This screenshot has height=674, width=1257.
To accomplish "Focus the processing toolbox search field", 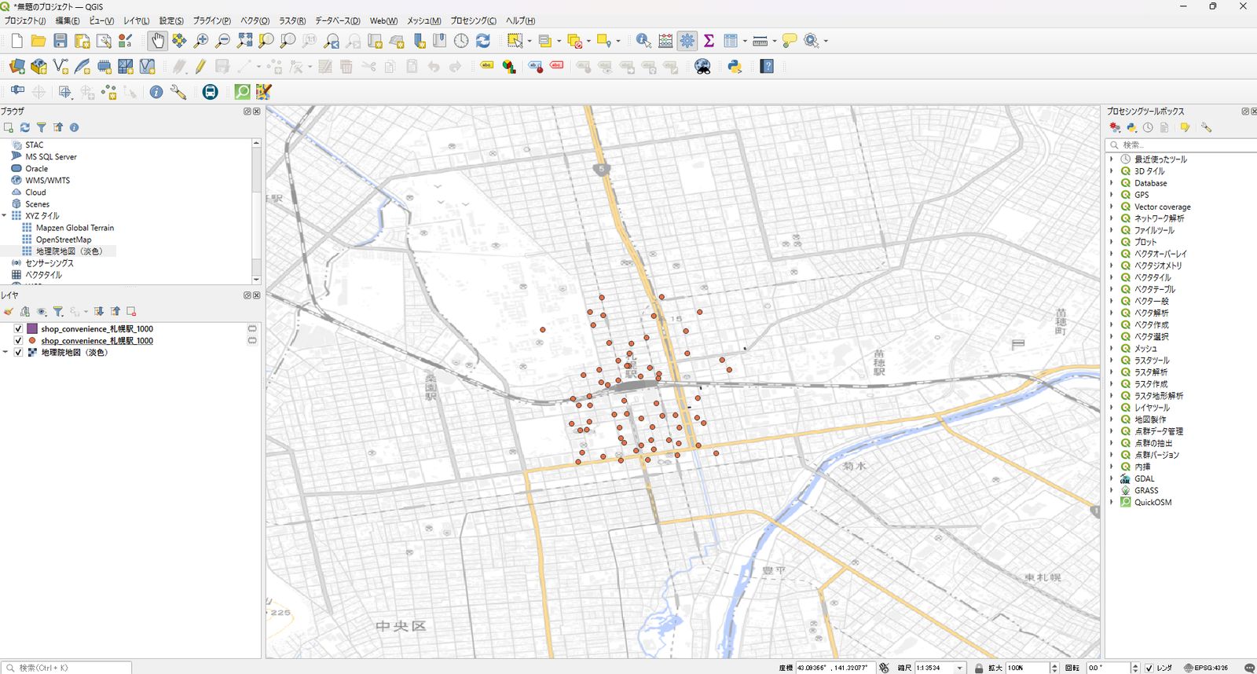I will coord(1182,145).
